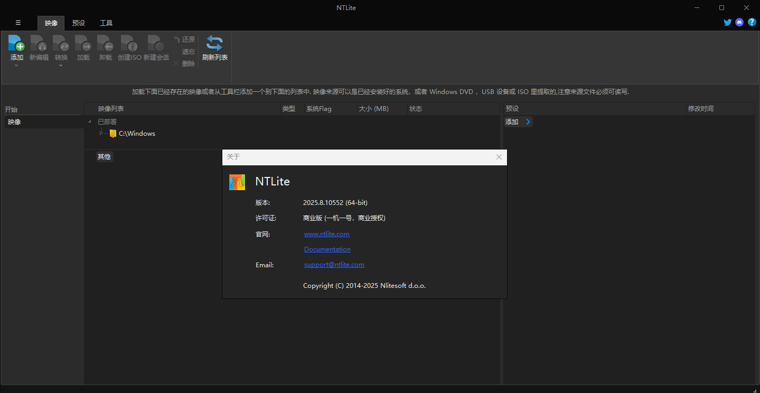Open the Discord community icon
Screen dimensions: 760x393
click(739, 22)
